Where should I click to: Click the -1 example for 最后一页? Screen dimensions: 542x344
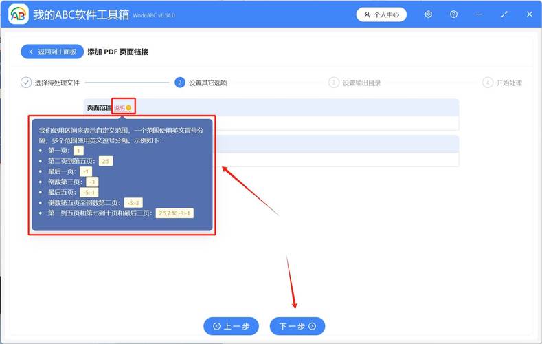tap(86, 171)
